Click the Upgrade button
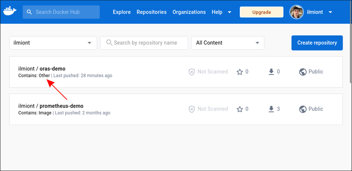Viewport: 352px width, 171px height. pos(262,12)
